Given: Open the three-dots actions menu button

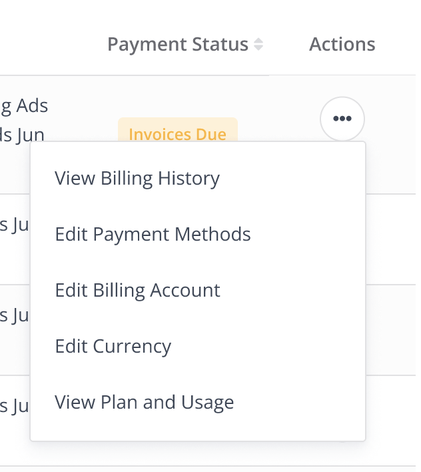Looking at the screenshot, I should [x=342, y=119].
